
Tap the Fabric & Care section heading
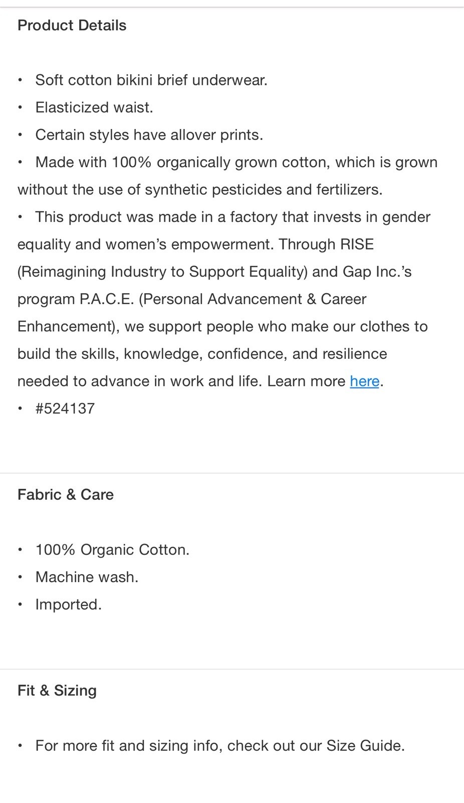[66, 494]
